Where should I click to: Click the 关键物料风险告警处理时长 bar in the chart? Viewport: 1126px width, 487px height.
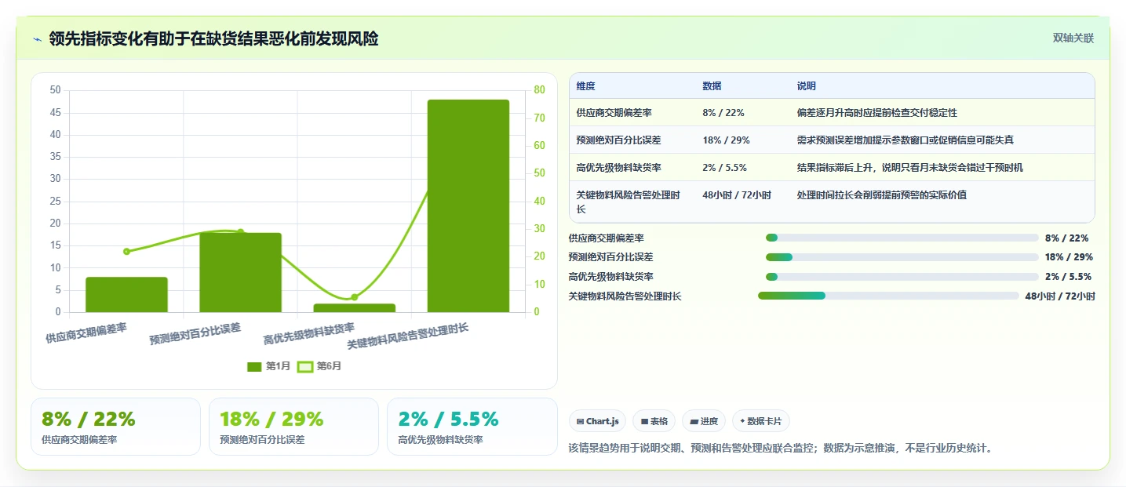[x=468, y=205]
